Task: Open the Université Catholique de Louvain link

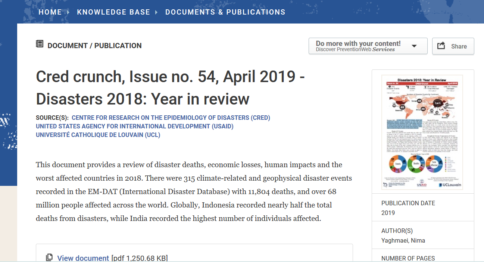Action: pos(98,135)
